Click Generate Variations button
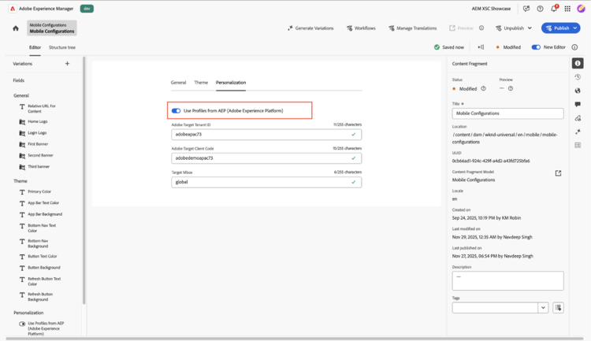The image size is (591, 341). coord(310,28)
